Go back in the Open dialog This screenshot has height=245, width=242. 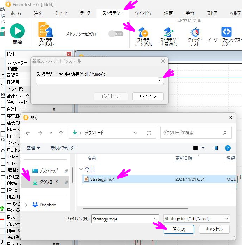click(x=28, y=133)
